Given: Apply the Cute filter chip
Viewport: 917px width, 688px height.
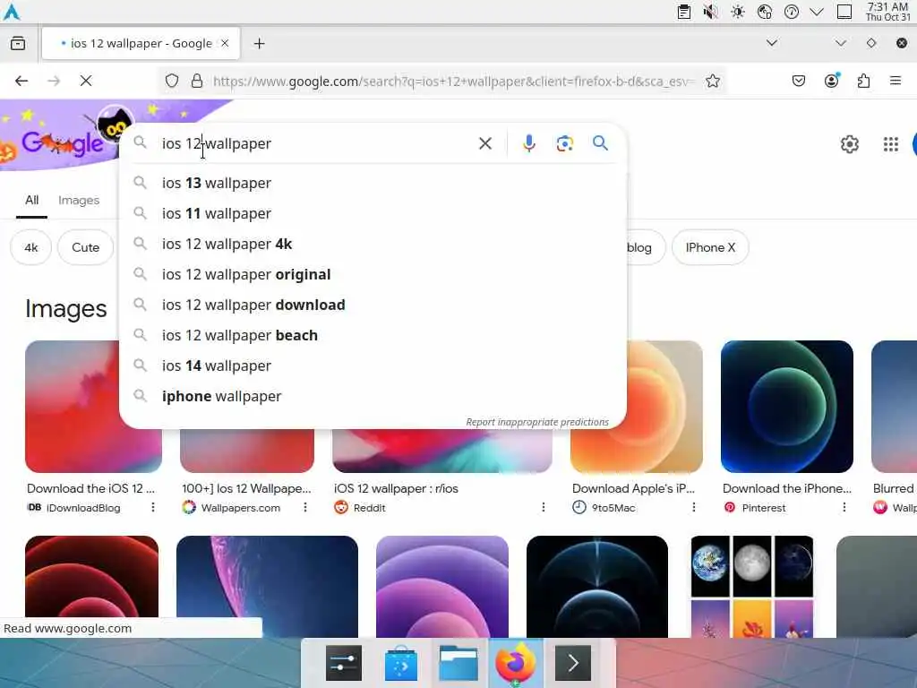Looking at the screenshot, I should 85,247.
